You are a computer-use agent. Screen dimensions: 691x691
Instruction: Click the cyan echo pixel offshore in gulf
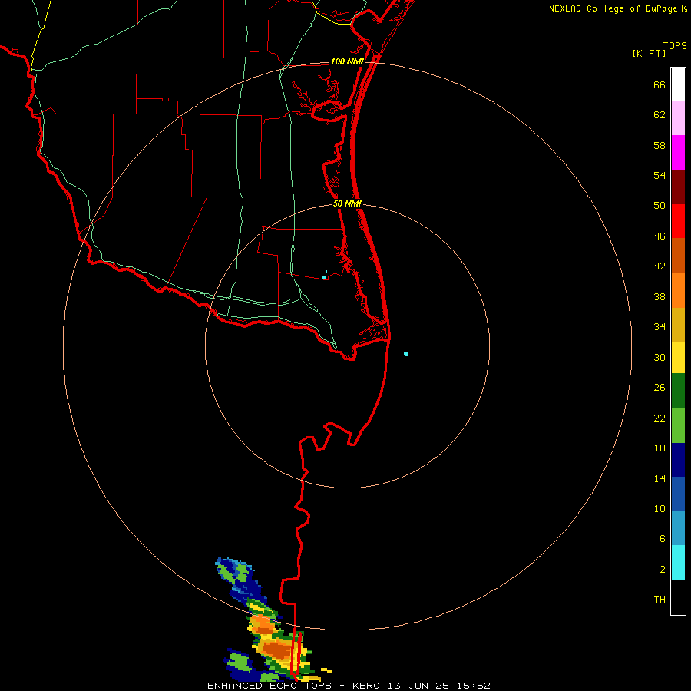(406, 354)
